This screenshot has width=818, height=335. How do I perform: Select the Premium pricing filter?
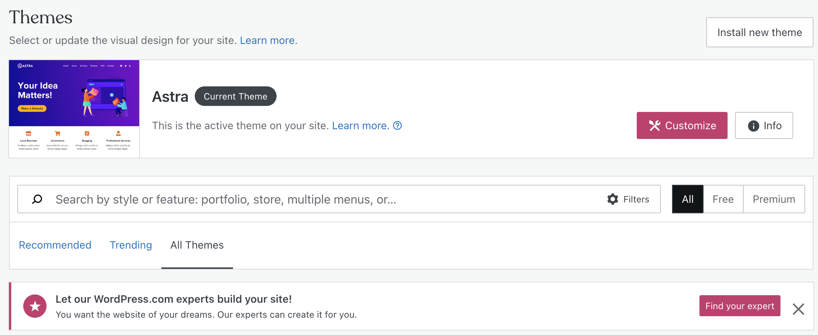pyautogui.click(x=774, y=199)
